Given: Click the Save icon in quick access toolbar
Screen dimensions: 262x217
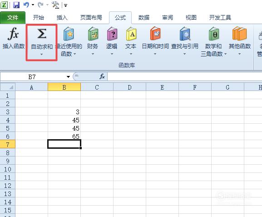Looking at the screenshot, I should tap(16, 5).
